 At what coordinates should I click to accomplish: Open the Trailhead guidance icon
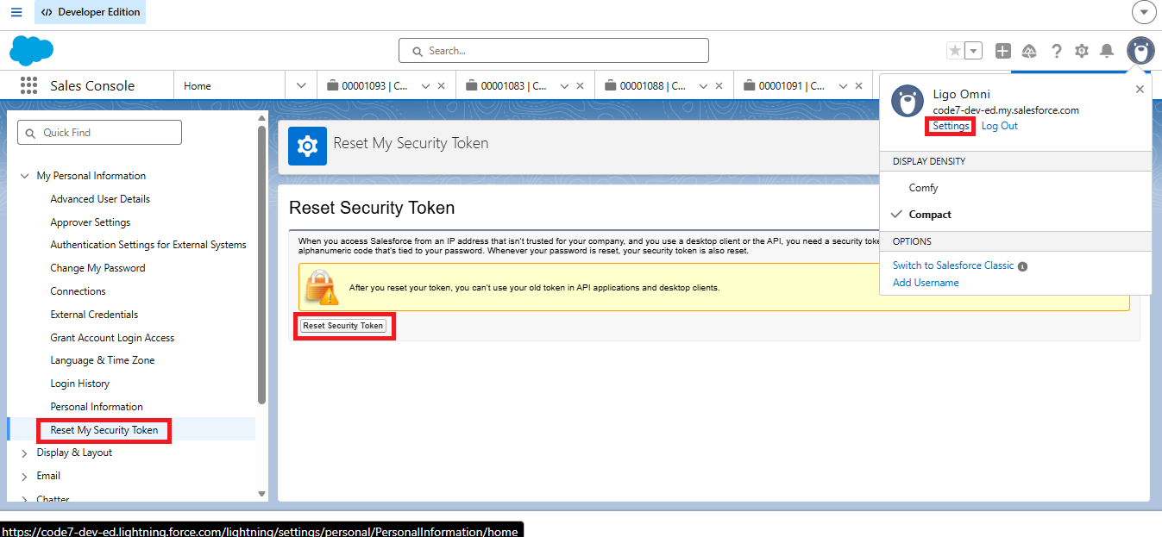1029,51
